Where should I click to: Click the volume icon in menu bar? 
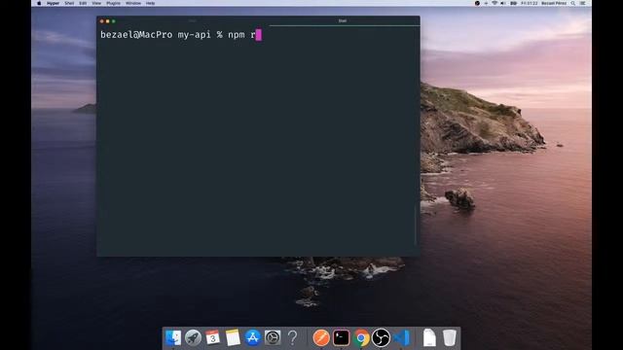[503, 3]
